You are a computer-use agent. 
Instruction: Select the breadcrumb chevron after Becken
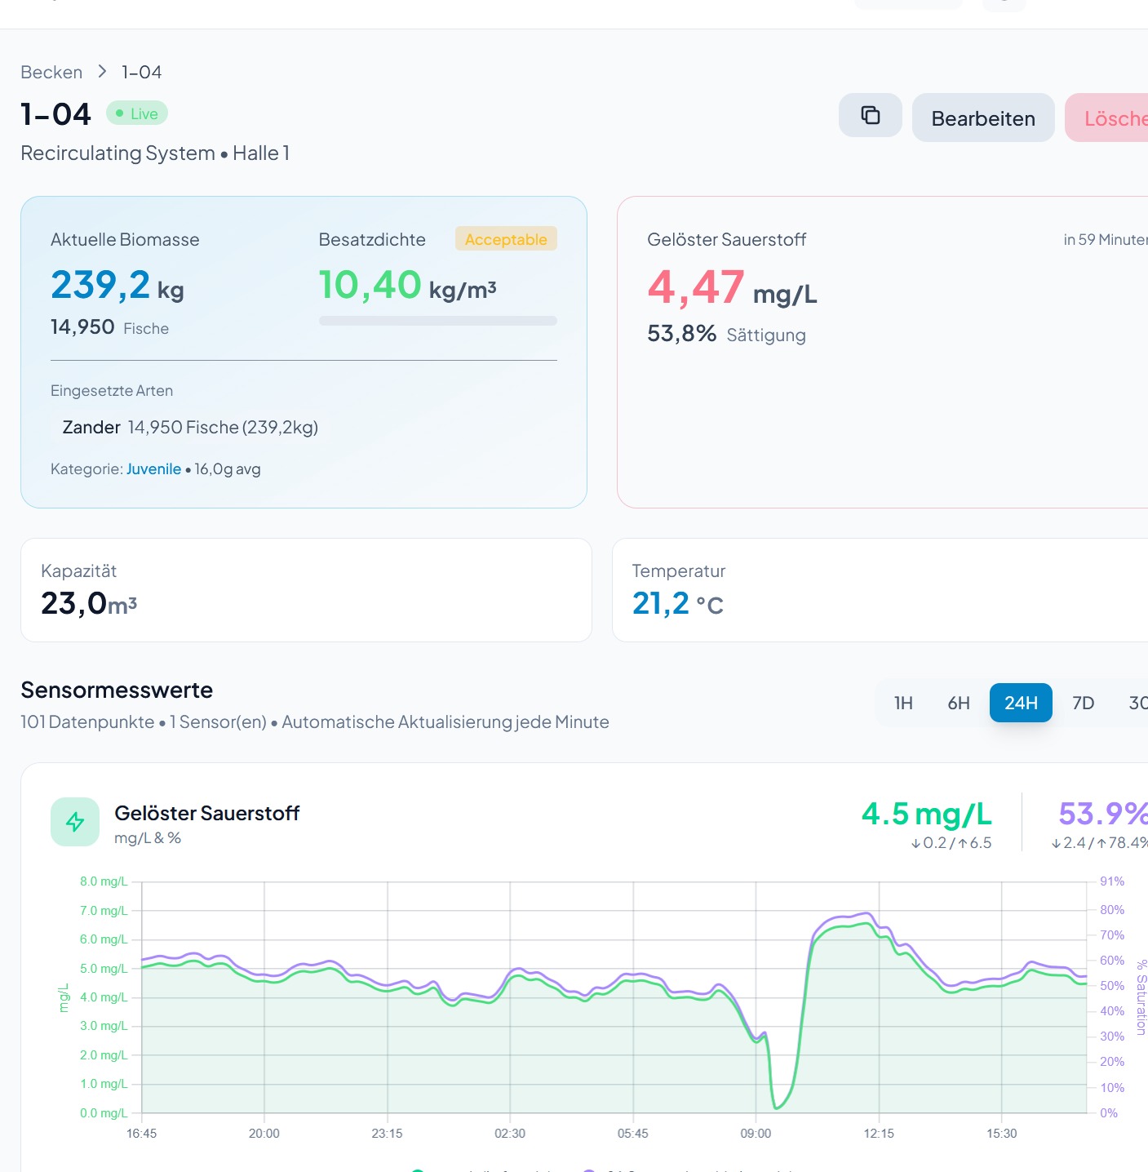103,71
